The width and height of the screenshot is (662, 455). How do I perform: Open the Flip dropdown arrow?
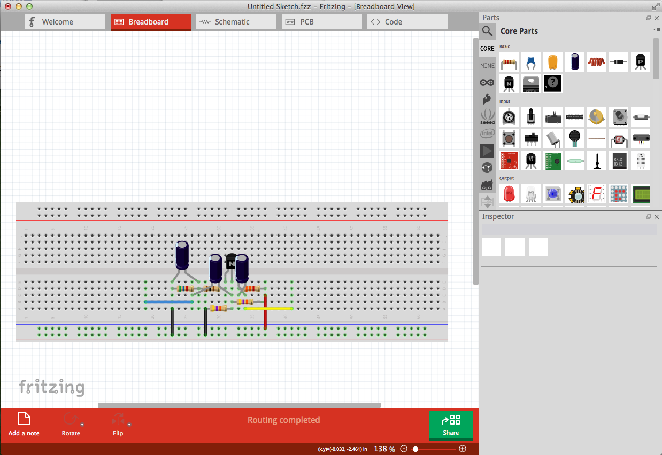[x=129, y=425]
